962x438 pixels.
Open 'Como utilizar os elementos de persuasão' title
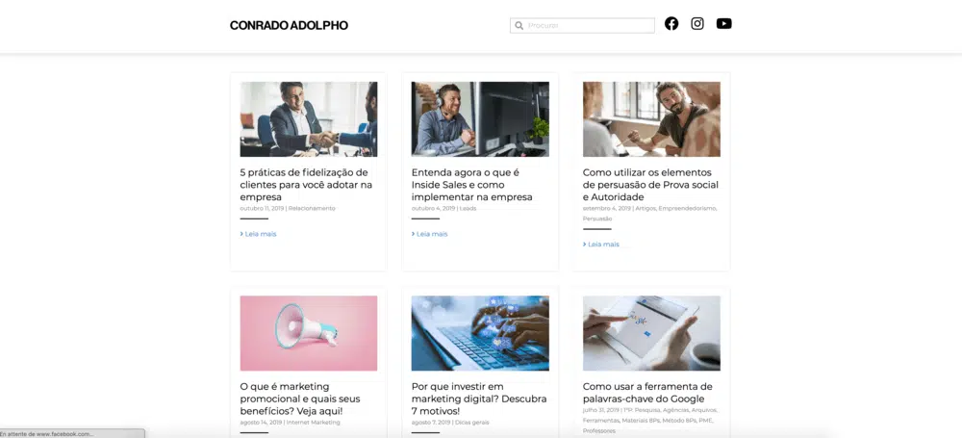[x=650, y=185]
